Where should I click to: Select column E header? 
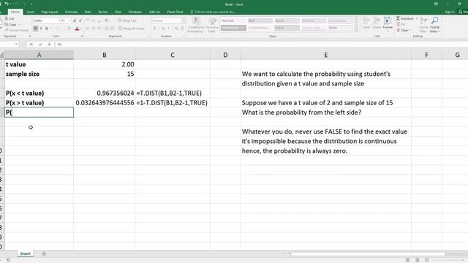(325, 55)
